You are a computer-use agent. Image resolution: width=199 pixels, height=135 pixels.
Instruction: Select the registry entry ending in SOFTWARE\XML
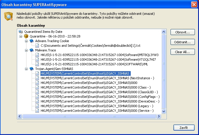[94, 64]
